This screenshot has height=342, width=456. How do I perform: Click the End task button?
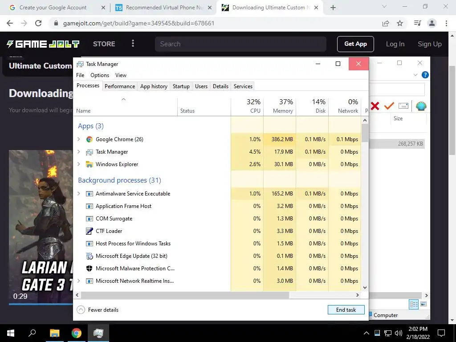coord(346,310)
